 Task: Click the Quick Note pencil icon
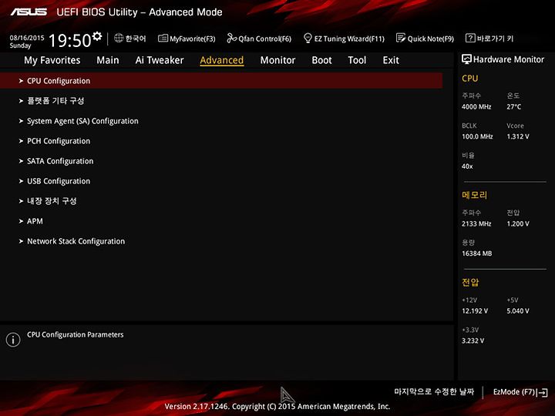click(401, 38)
